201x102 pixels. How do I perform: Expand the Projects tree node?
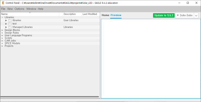click(2, 46)
